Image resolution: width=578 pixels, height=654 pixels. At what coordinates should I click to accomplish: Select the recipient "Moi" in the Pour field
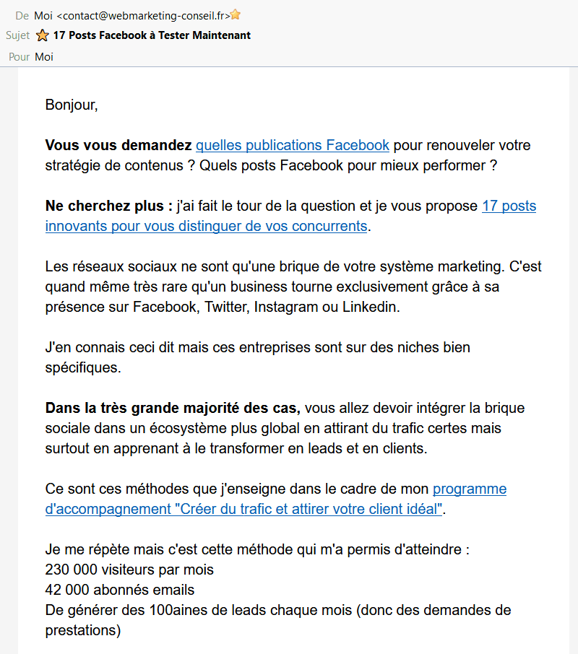pos(44,57)
